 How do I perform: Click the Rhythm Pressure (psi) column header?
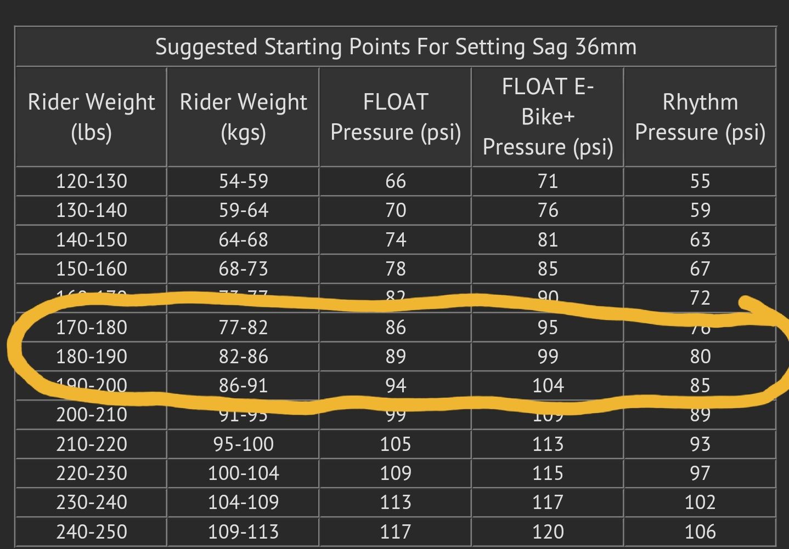[700, 117]
